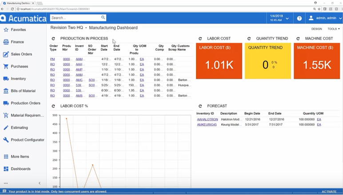Click inside the Search input field
This screenshot has height=195, width=343.
tap(75, 18)
